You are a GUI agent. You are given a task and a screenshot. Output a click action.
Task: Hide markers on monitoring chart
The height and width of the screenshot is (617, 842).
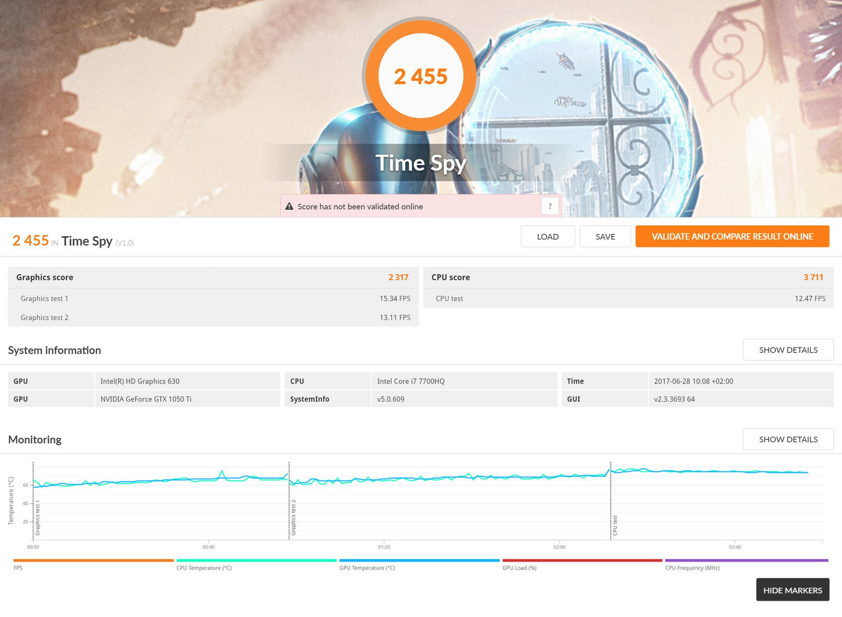pos(792,590)
